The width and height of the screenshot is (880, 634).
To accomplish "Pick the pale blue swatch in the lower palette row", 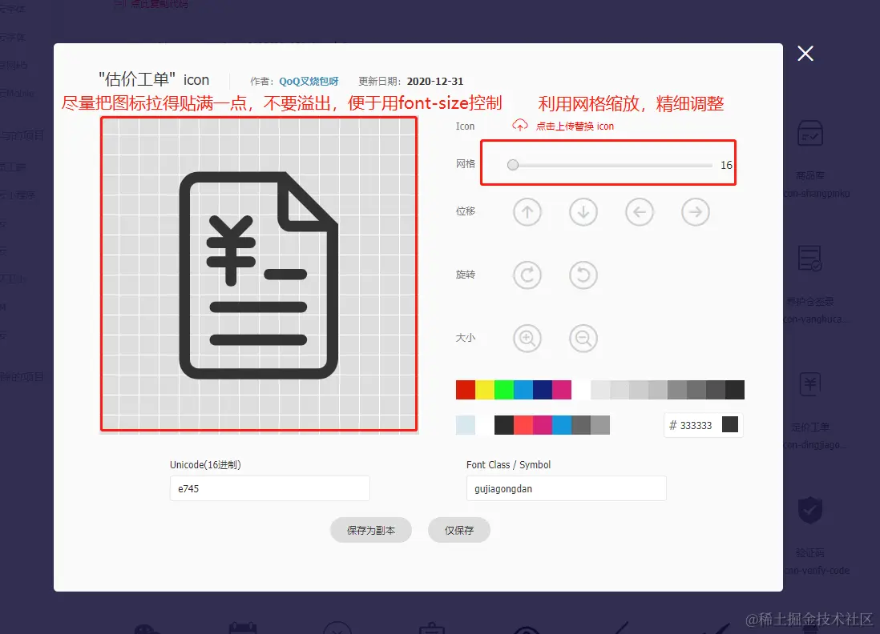I will (466, 425).
